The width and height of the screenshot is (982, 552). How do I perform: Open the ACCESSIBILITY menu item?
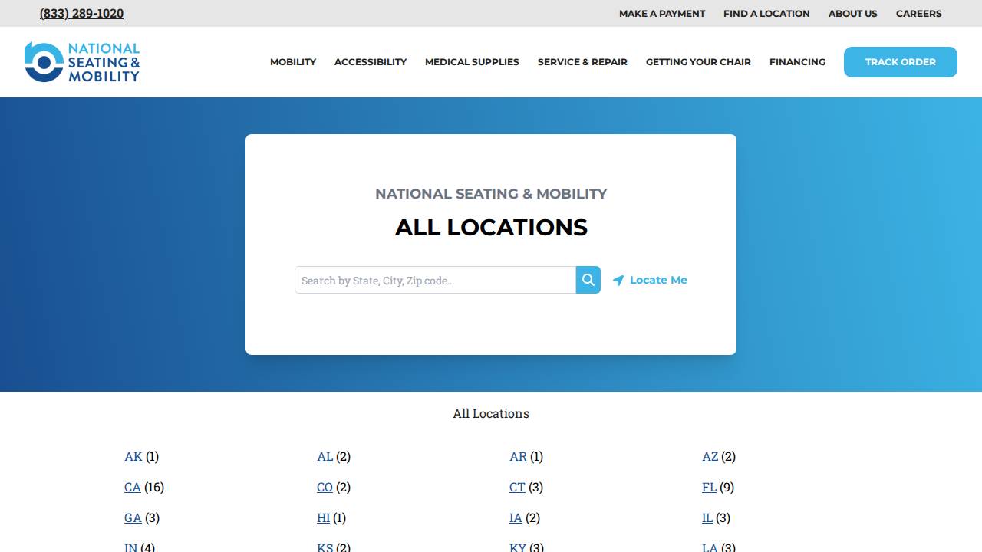click(x=370, y=62)
